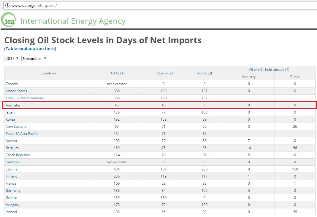Open the Austria country link
The image size is (317, 217).
point(11,141)
